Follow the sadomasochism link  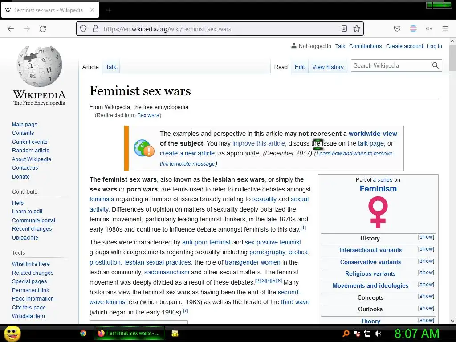point(167,272)
